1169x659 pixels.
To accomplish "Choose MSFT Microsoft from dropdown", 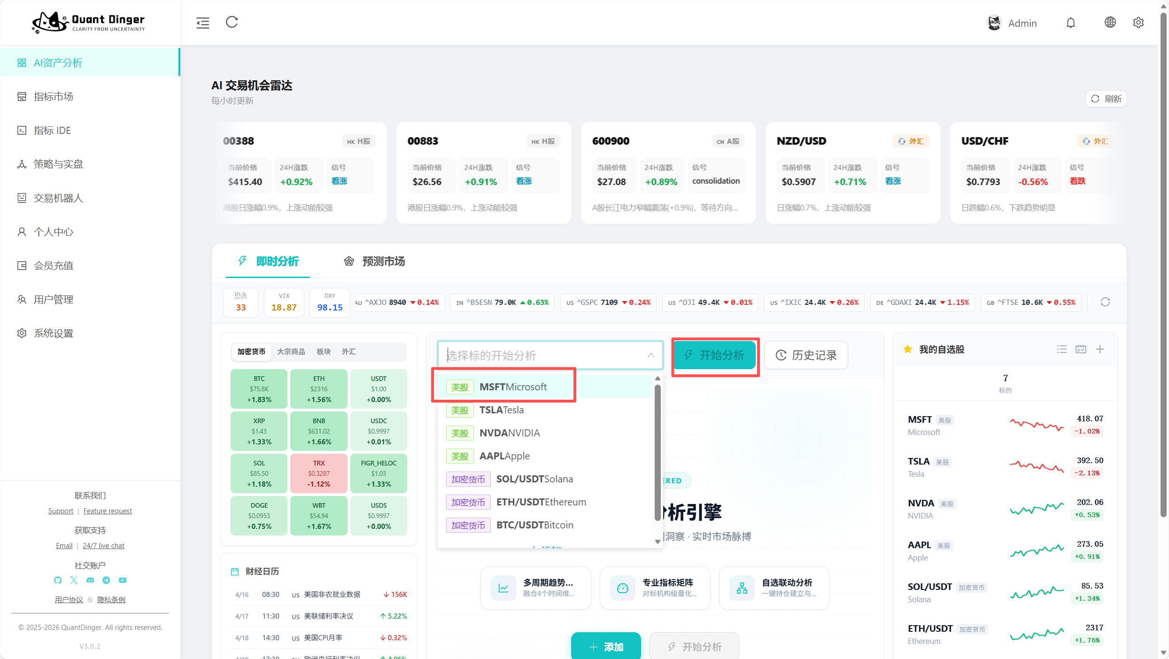I will tap(546, 387).
